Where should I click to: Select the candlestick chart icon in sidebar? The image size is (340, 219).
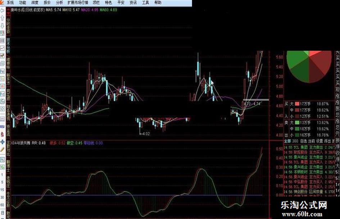click(x=3, y=55)
